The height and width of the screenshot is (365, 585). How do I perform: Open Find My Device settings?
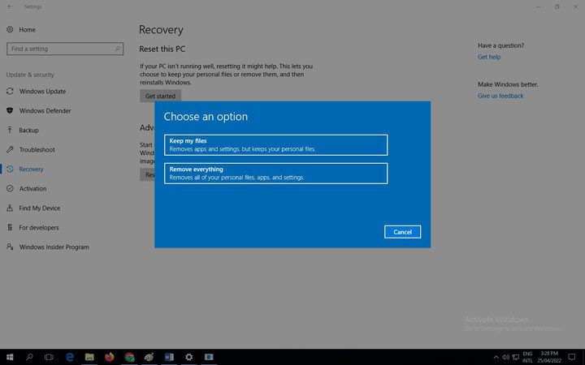40,208
